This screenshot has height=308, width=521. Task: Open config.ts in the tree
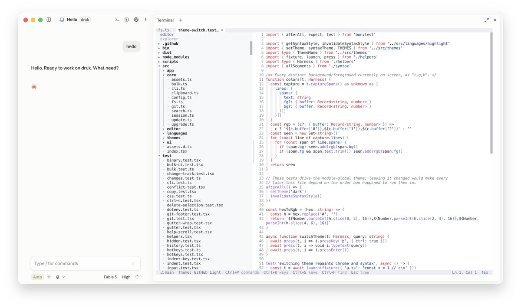click(181, 98)
